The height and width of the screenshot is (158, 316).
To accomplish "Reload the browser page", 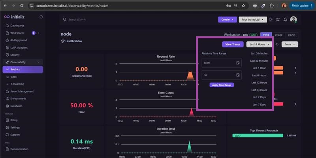I will (x=22, y=6).
